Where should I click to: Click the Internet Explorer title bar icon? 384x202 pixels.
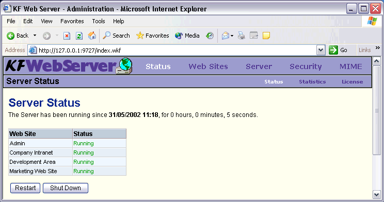(7, 9)
